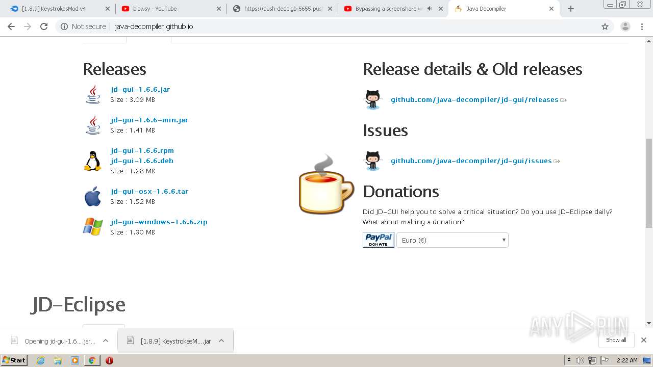Switch to the push-deddigb tab
The image size is (653, 367).
(x=282, y=9)
